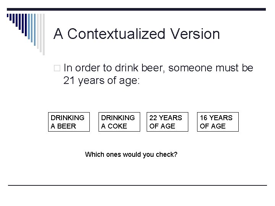
Task: Click the slide title A Contextualized Version
Action: pyautogui.click(x=137, y=34)
